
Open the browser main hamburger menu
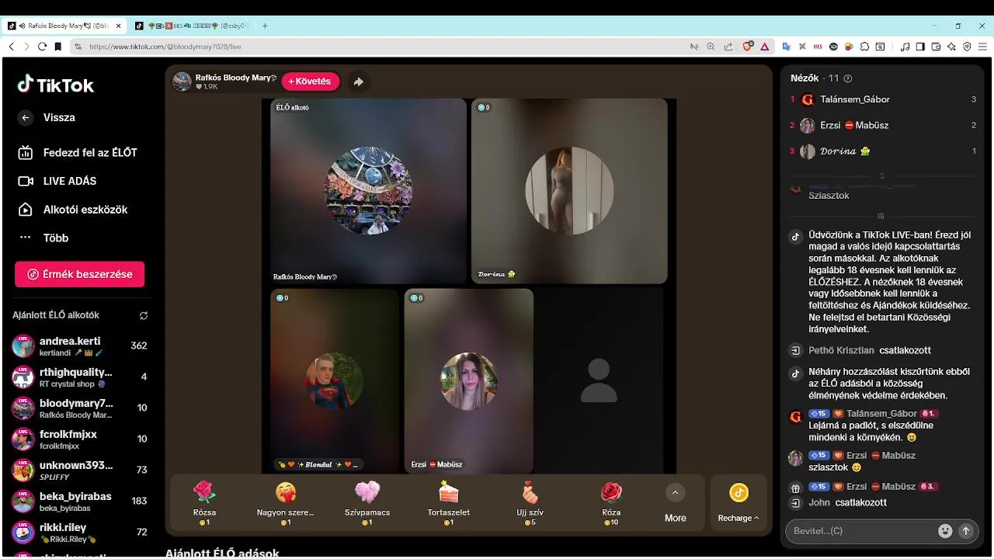coord(982,47)
